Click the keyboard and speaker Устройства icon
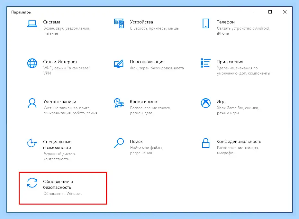Image resolution: width=299 pixels, height=219 pixels. click(x=119, y=23)
